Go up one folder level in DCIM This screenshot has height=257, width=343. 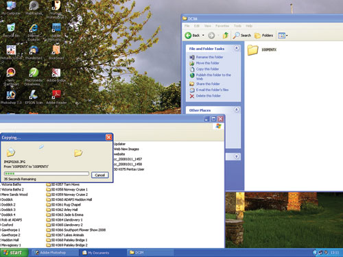[x=226, y=36]
